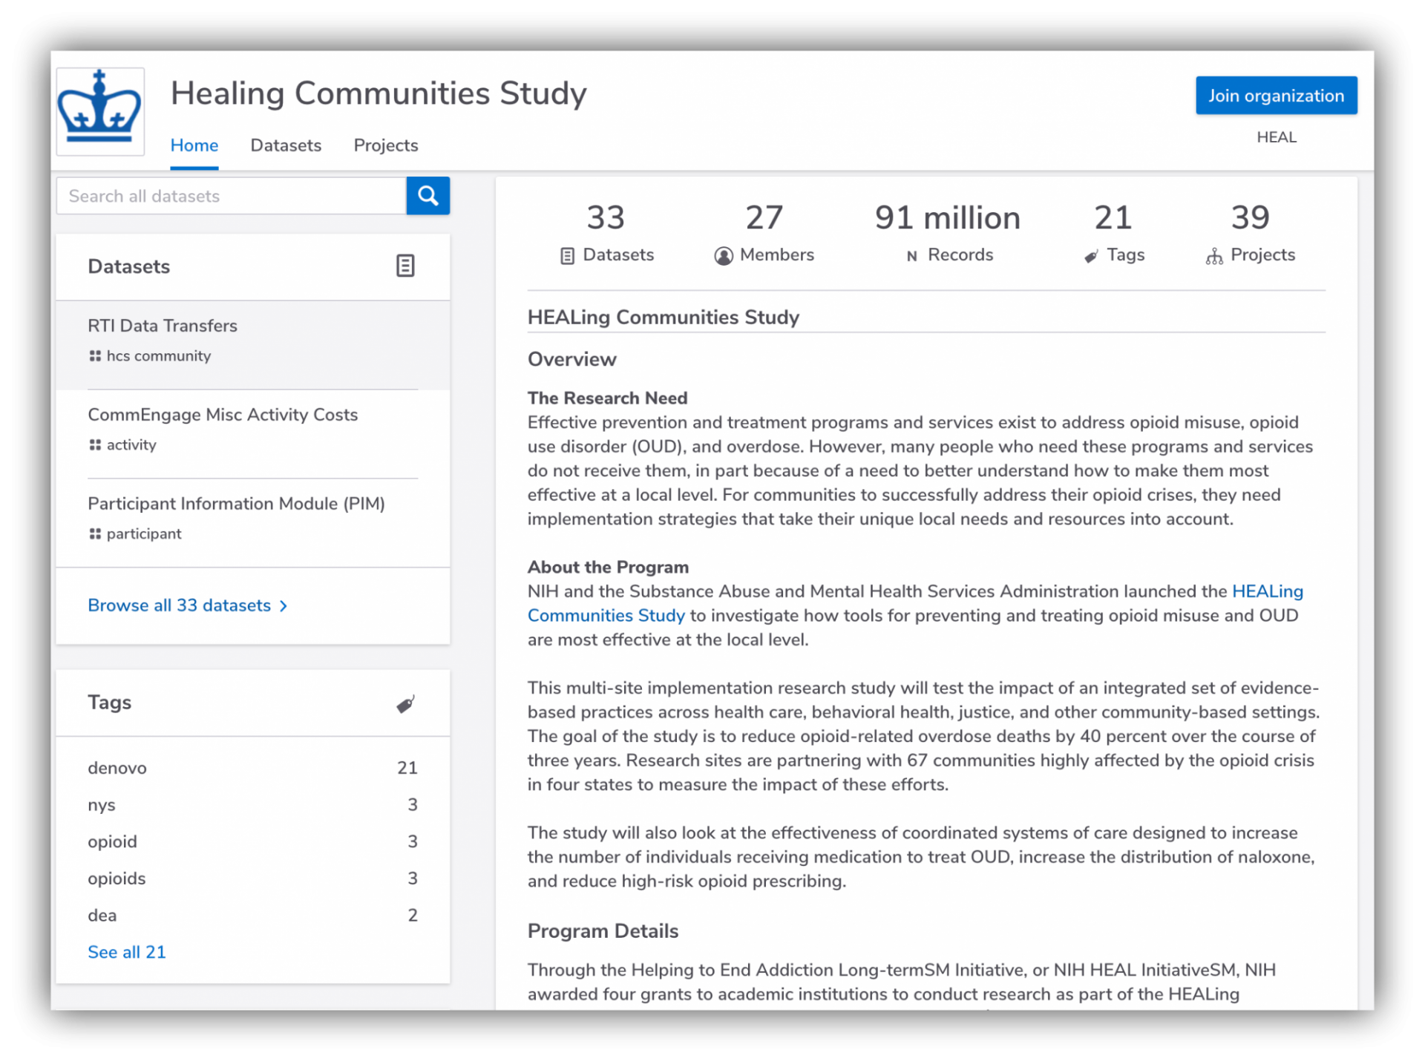Open Participant Information Module (PIM) dataset
Viewport: 1425px width, 1061px height.
click(236, 504)
